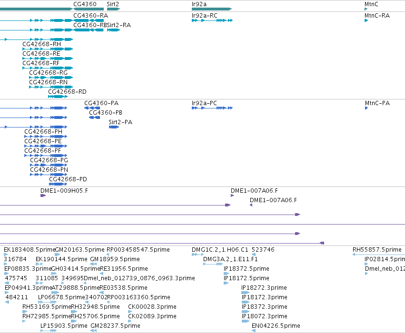The width and height of the screenshot is (405, 333).
Task: Select transcript CG42668-RD
Action: click(x=67, y=92)
